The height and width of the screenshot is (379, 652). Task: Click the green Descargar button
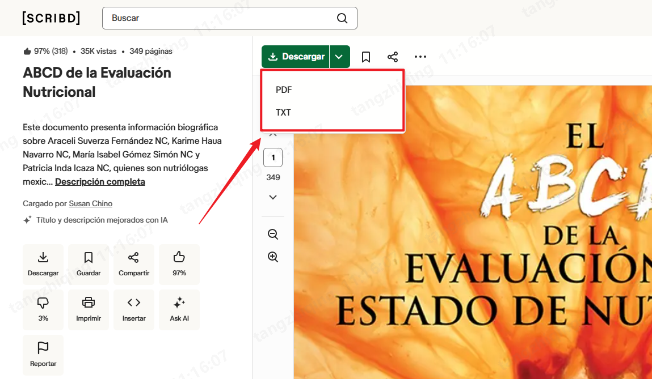click(x=295, y=57)
